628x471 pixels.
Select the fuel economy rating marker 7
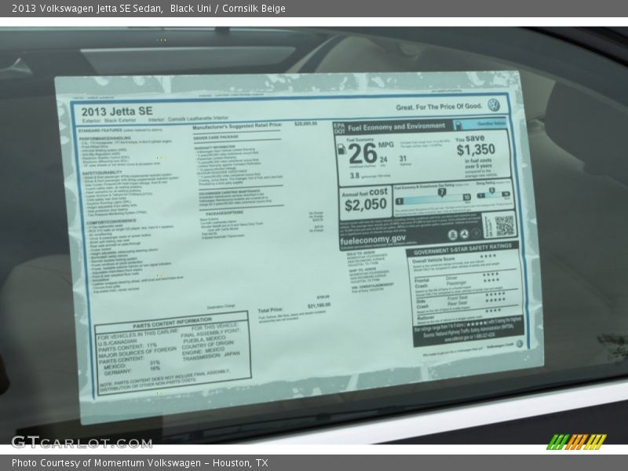(x=442, y=192)
